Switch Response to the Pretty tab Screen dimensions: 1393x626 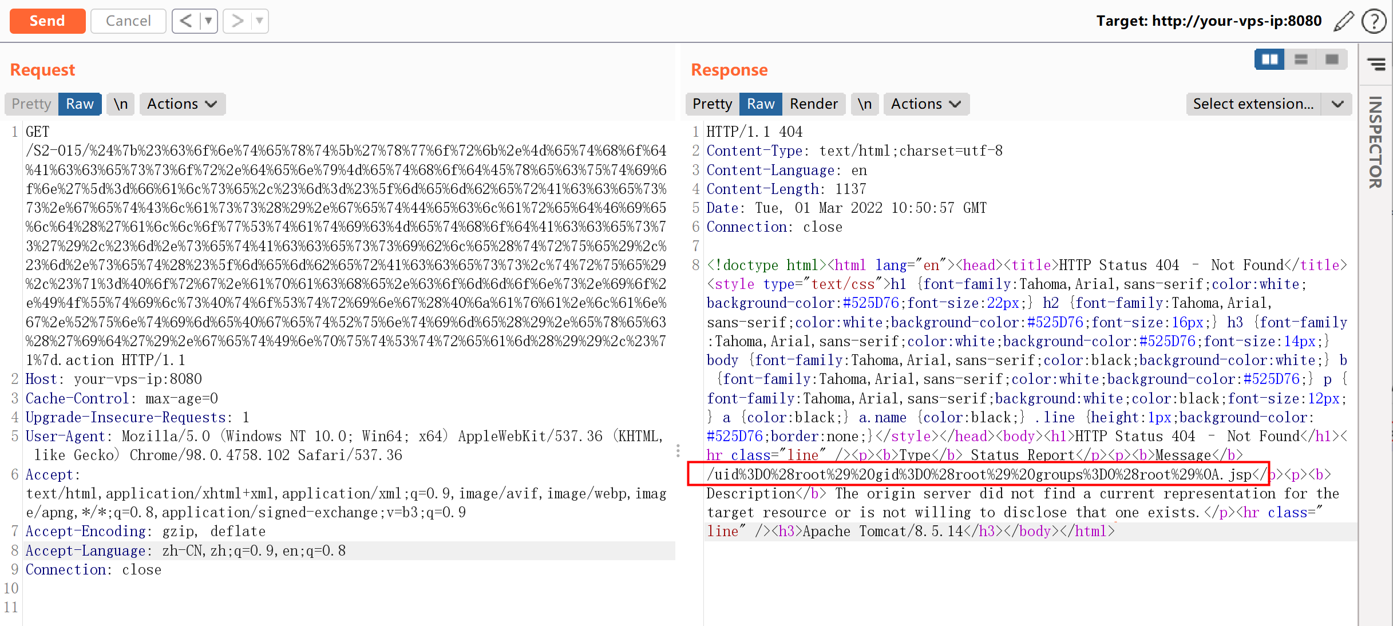coord(712,104)
